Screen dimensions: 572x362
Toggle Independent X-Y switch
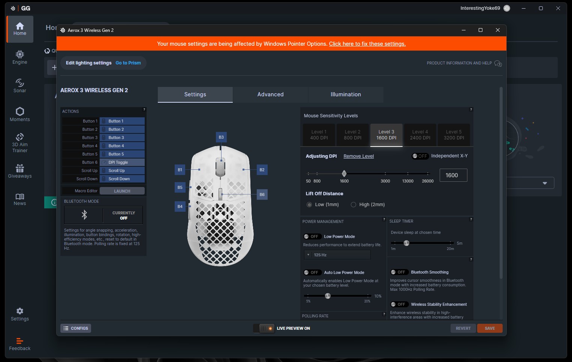[420, 156]
